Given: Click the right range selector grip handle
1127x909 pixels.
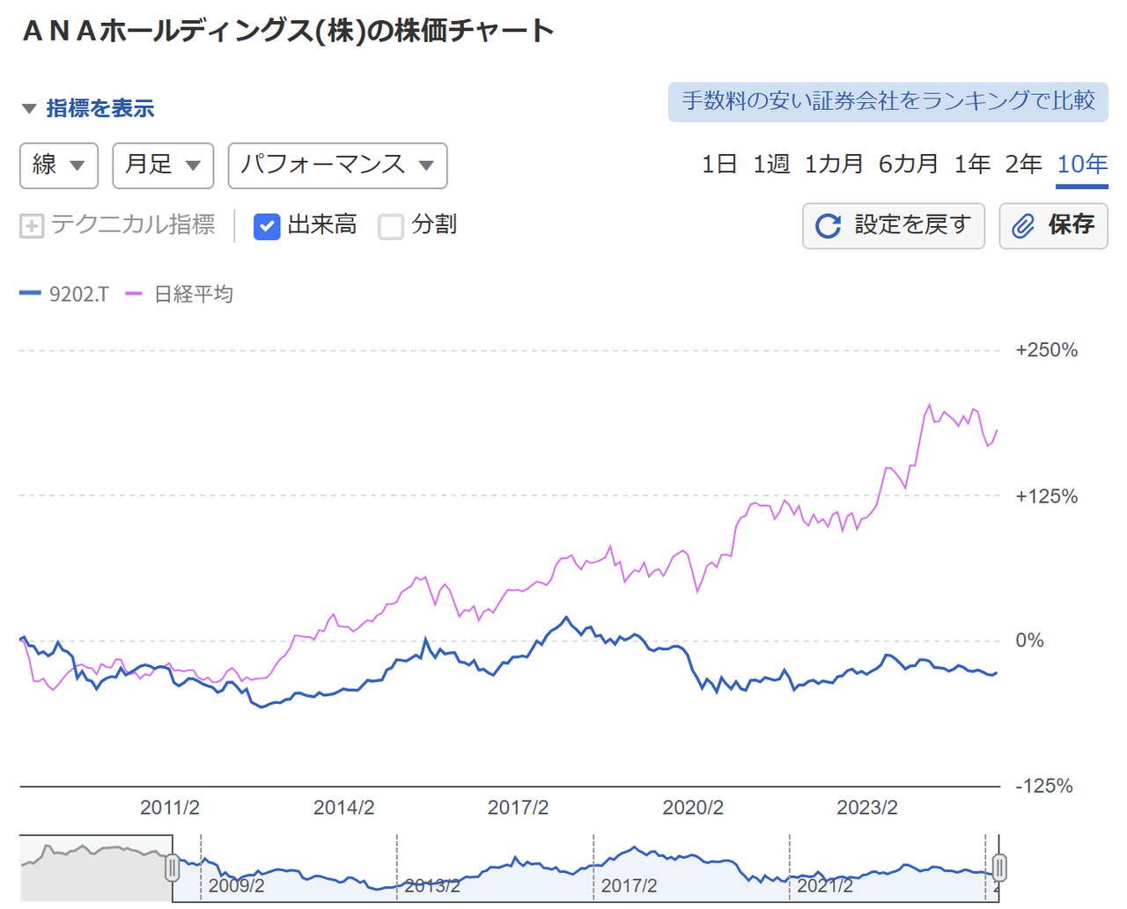Looking at the screenshot, I should (x=998, y=867).
